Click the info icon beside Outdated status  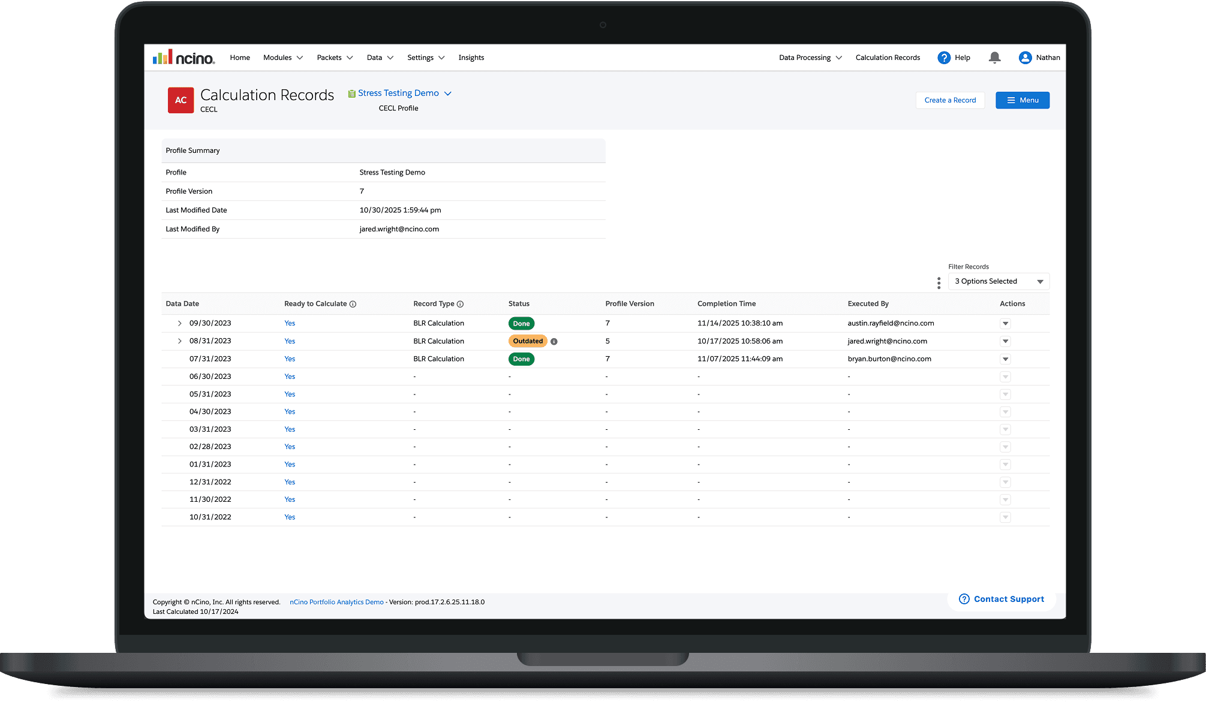click(554, 342)
